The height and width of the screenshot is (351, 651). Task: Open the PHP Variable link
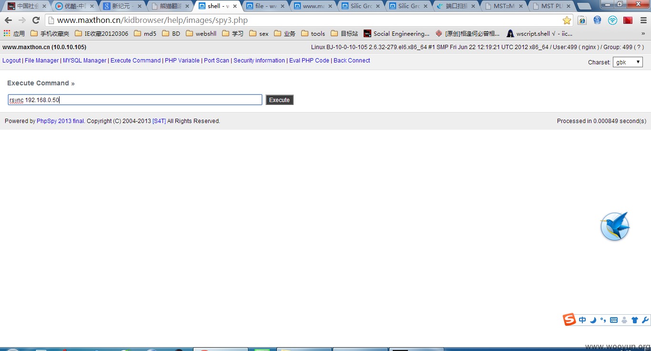[x=182, y=61]
